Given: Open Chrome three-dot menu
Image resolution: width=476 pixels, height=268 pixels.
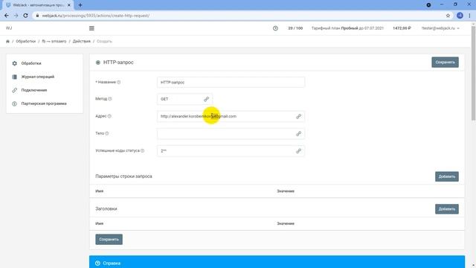Looking at the screenshot, I should click(469, 16).
